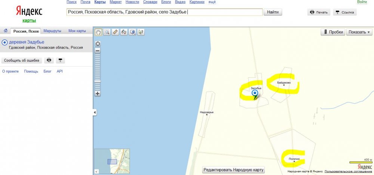Open Почта in top navigation
Image resolution: width=374 pixels, height=175 pixels.
(85, 2)
